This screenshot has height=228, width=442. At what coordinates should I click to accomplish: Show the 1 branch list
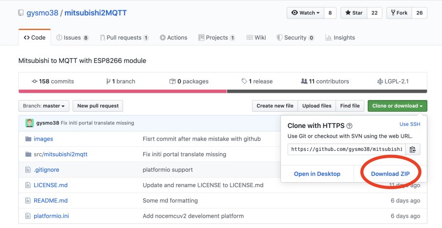click(x=121, y=82)
